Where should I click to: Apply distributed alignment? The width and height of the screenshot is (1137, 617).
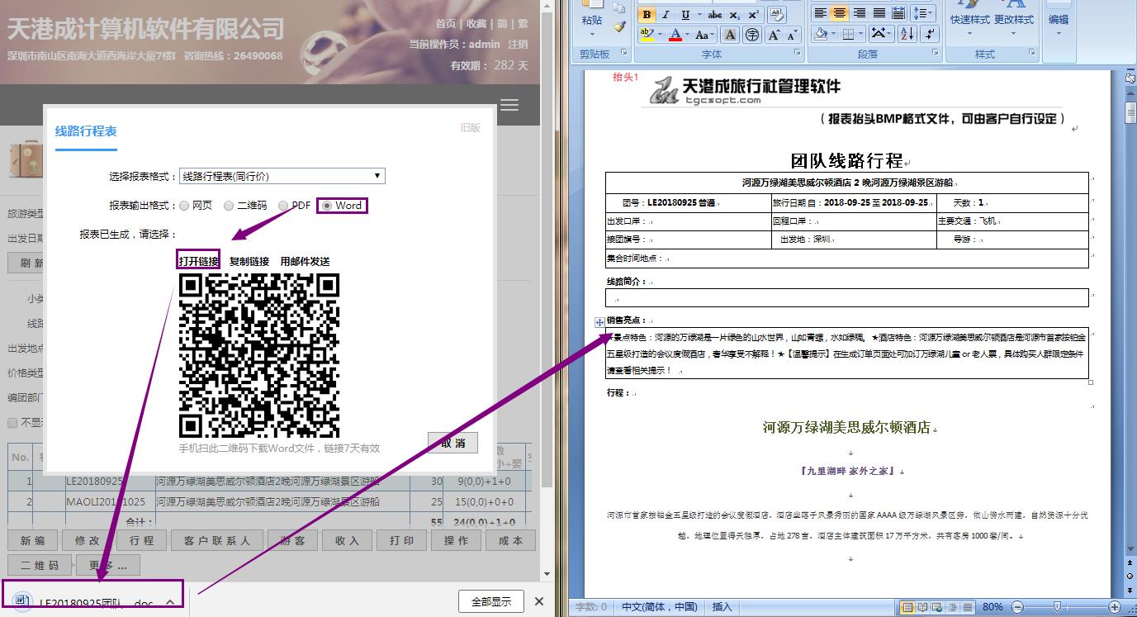898,13
